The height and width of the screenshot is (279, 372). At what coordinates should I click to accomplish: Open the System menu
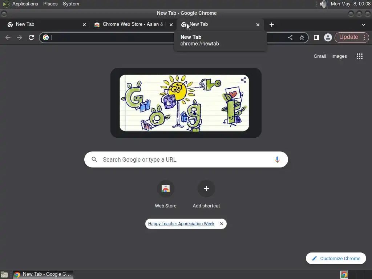click(x=71, y=4)
